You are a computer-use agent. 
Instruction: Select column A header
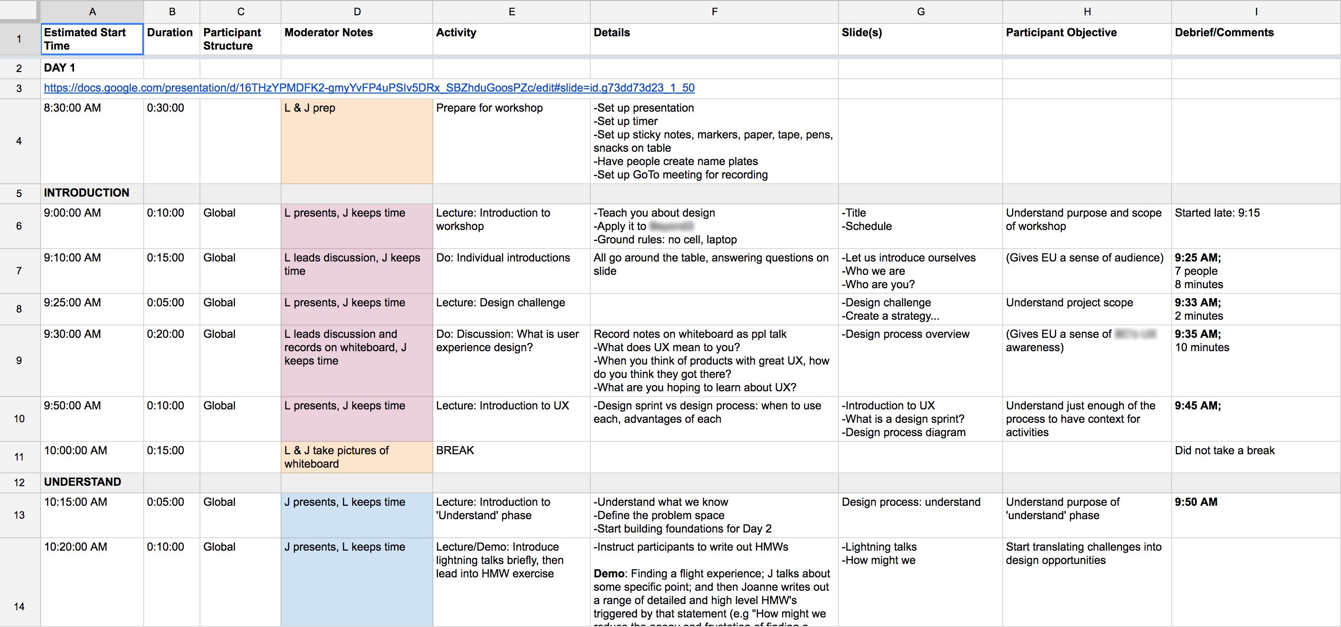coord(92,11)
